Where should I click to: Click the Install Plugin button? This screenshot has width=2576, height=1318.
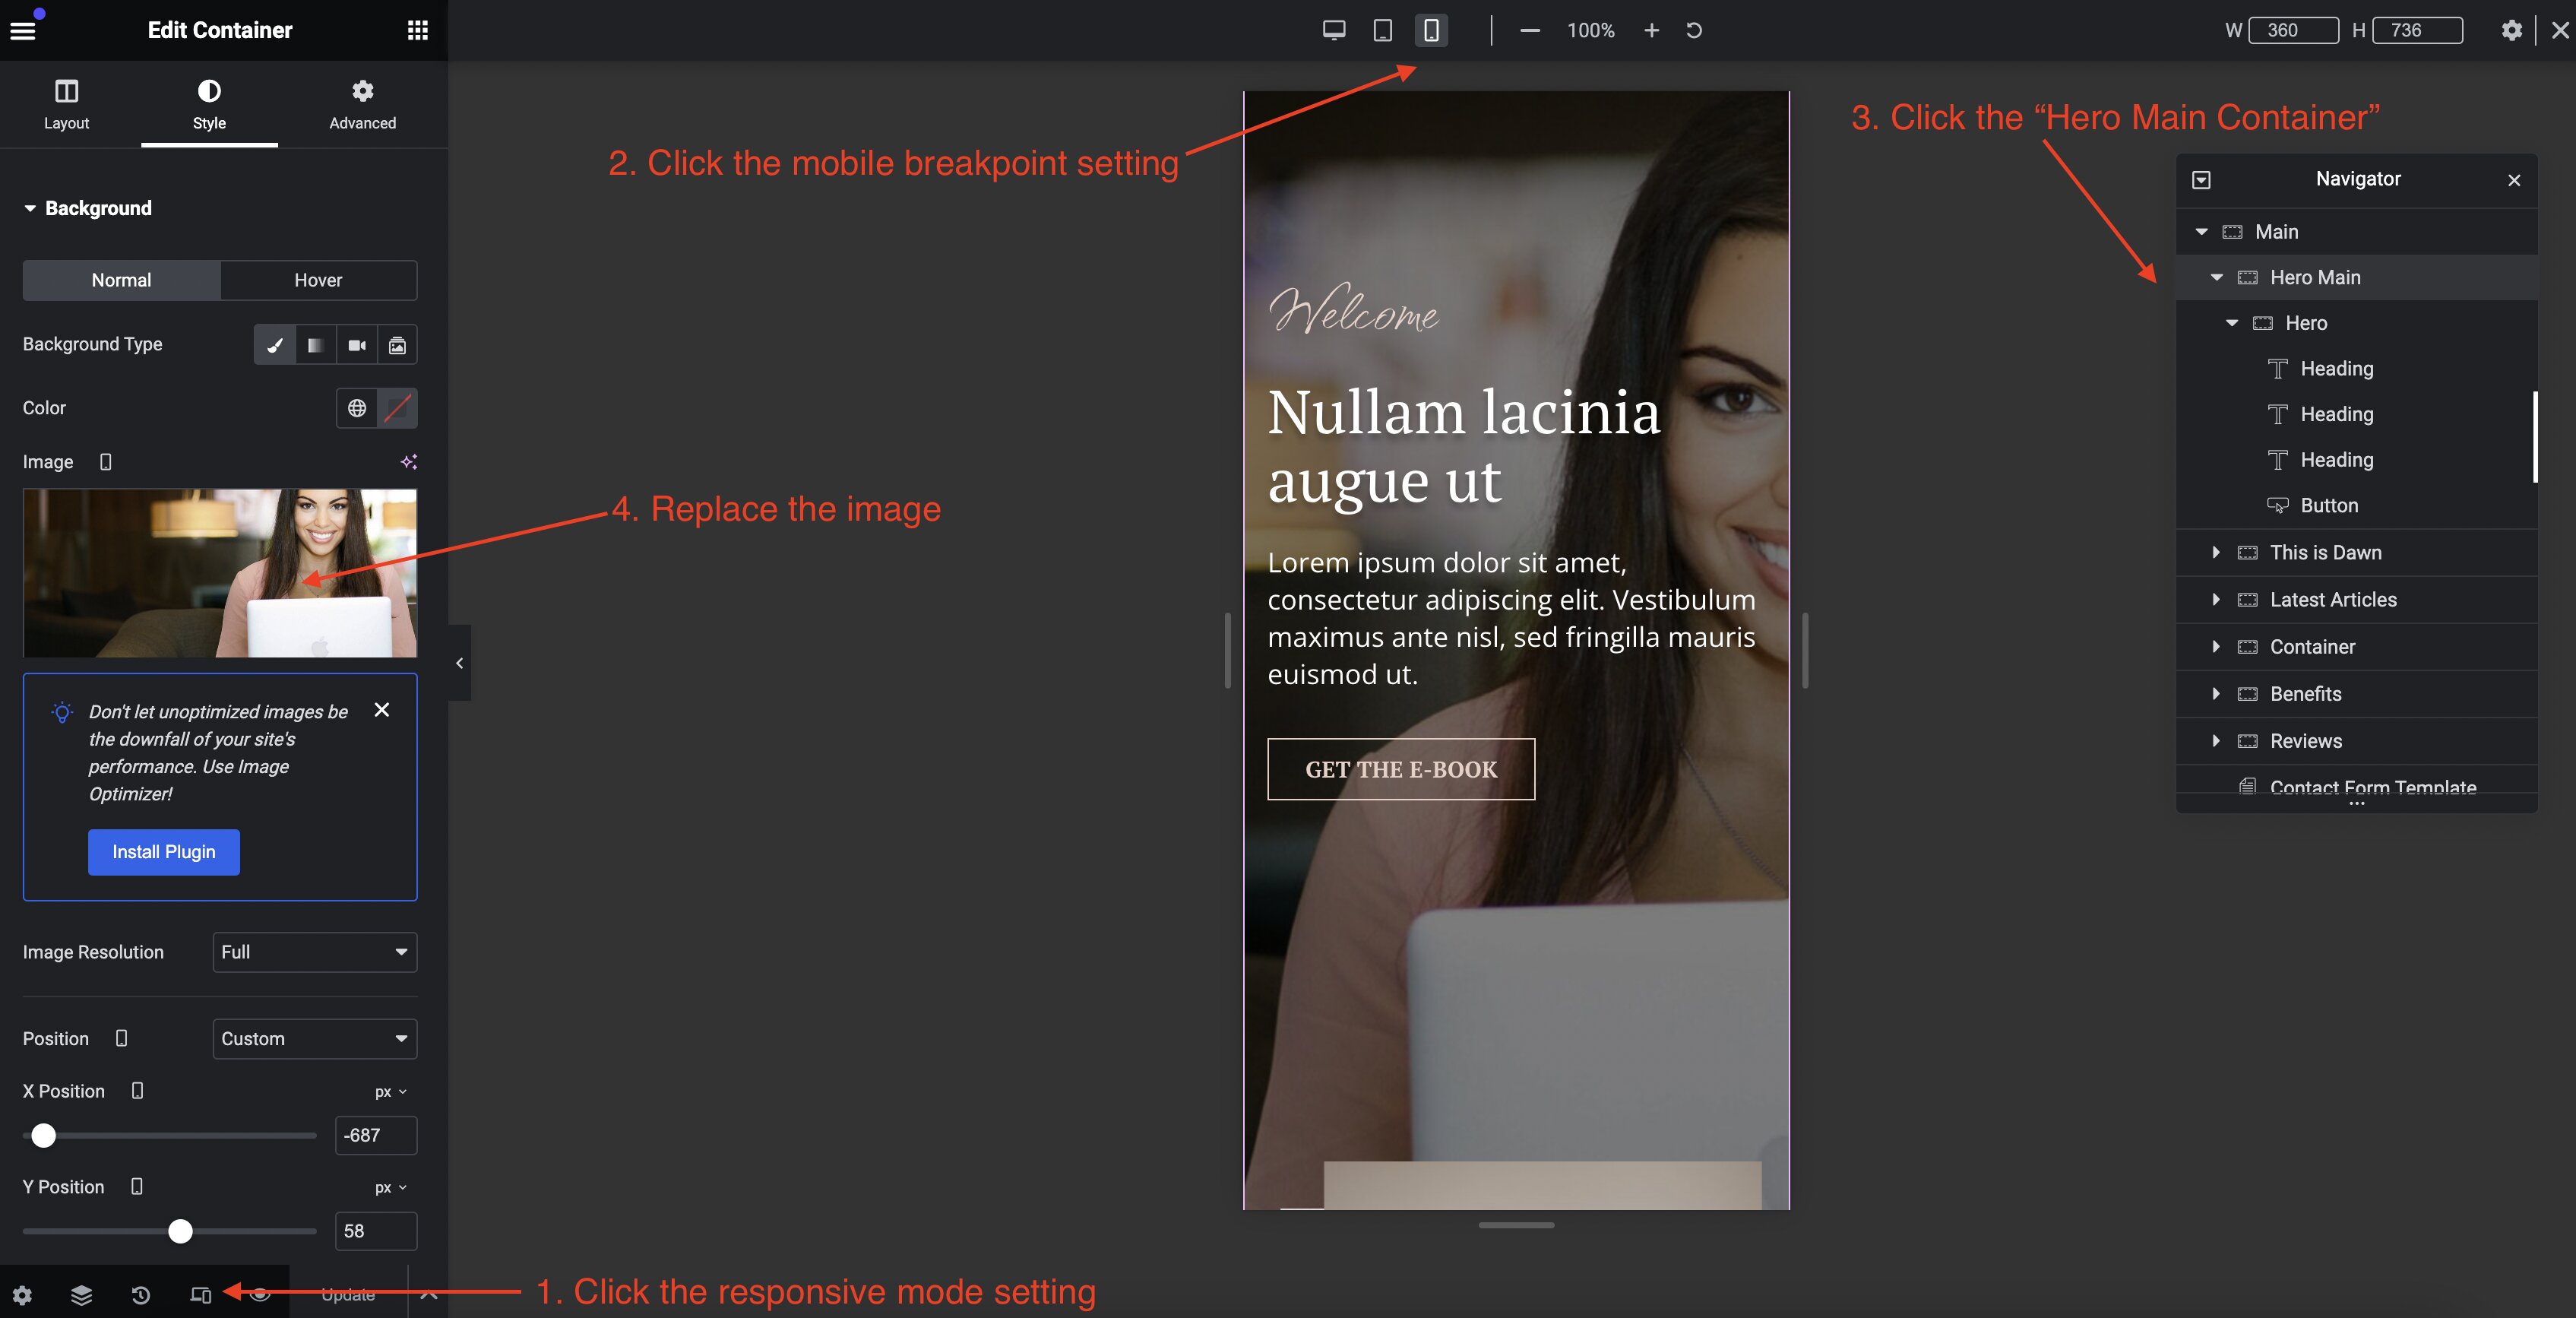point(164,852)
